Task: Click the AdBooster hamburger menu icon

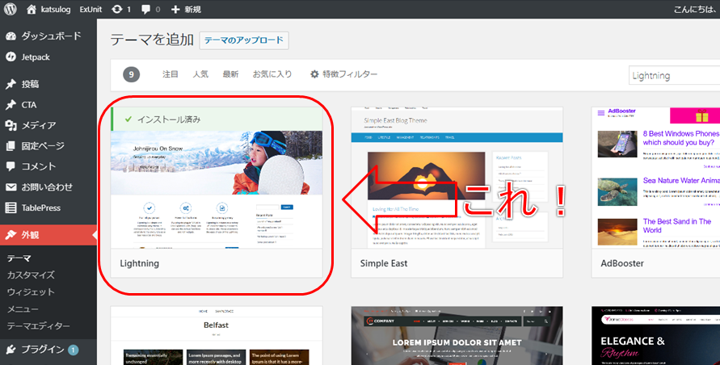Action: click(x=600, y=112)
